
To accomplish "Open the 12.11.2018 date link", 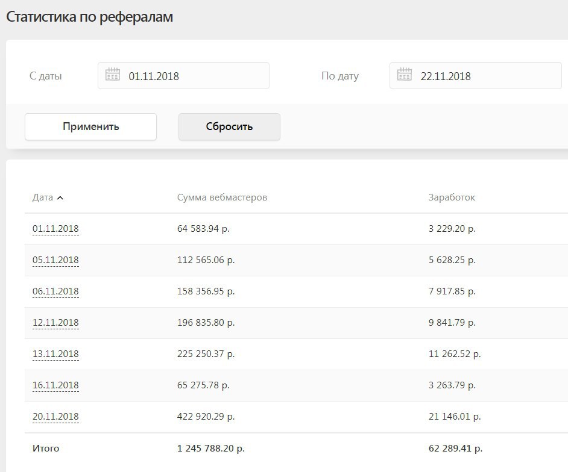I will pyautogui.click(x=55, y=323).
